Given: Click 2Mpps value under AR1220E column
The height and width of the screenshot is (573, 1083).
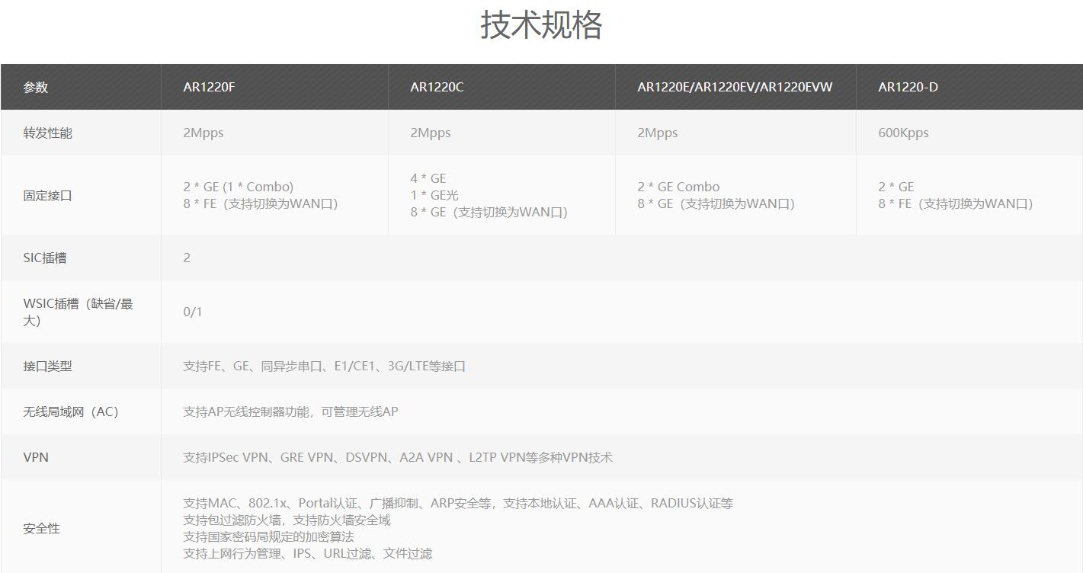Looking at the screenshot, I should click(x=658, y=133).
